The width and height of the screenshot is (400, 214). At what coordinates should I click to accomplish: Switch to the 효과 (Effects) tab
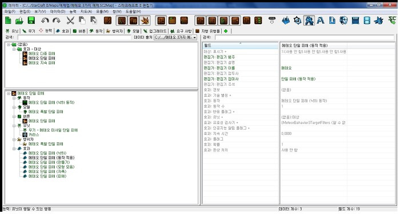point(62,31)
